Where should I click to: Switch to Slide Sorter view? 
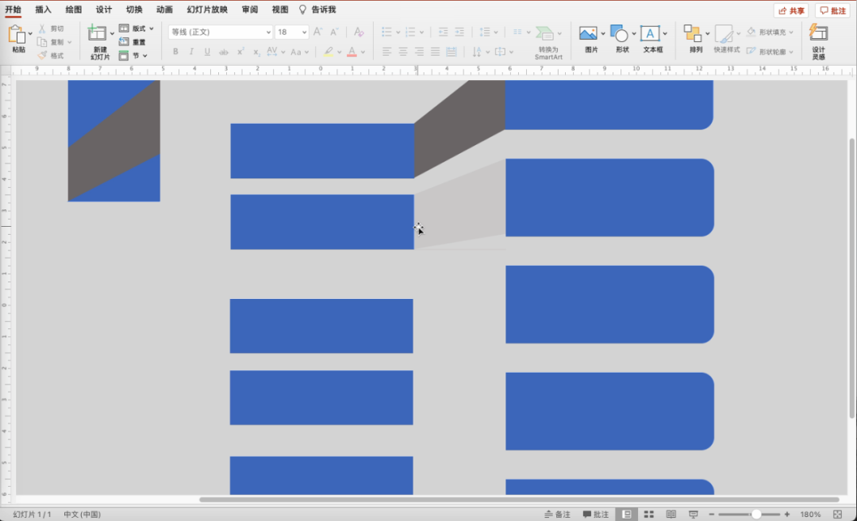pyautogui.click(x=649, y=514)
